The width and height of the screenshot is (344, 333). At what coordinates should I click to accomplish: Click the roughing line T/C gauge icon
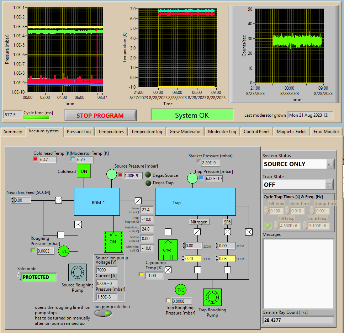tap(64, 251)
